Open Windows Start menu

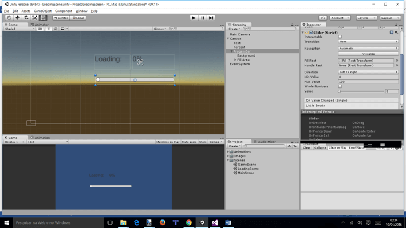pos(6,223)
